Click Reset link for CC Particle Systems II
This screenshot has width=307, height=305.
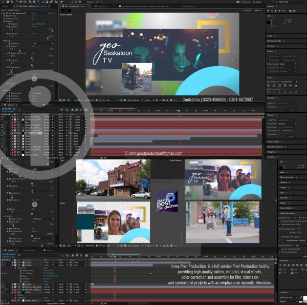34,13
